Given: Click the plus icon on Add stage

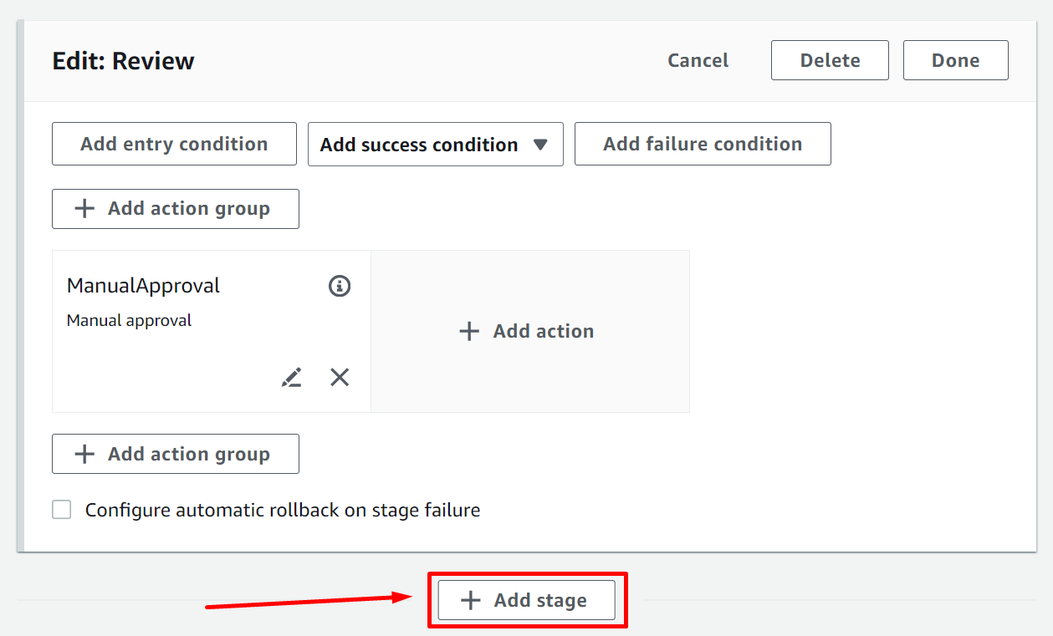Looking at the screenshot, I should [x=471, y=600].
